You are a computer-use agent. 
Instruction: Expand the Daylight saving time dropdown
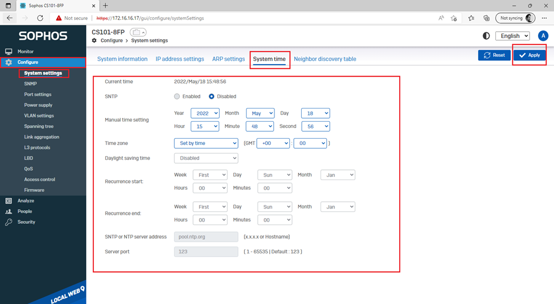pyautogui.click(x=206, y=158)
